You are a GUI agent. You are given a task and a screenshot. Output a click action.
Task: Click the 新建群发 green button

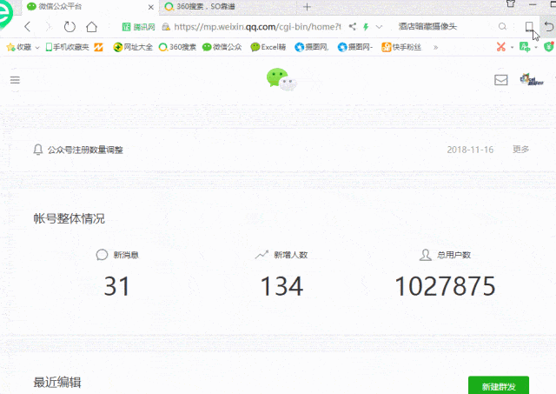click(x=499, y=385)
